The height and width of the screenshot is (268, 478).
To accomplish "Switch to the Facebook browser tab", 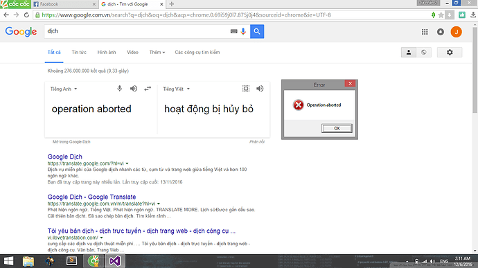I will [64, 4].
